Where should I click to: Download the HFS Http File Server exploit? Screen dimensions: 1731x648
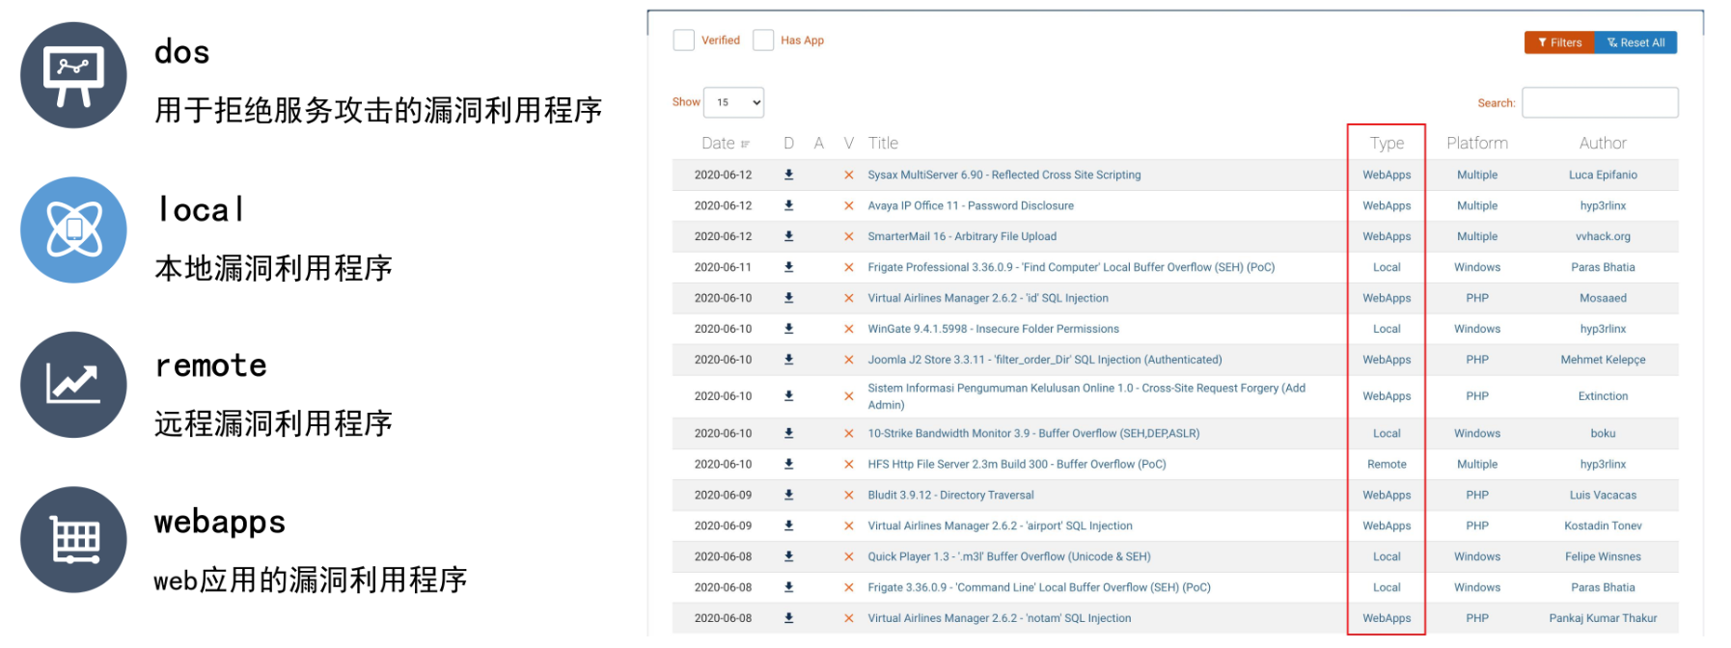pos(788,464)
